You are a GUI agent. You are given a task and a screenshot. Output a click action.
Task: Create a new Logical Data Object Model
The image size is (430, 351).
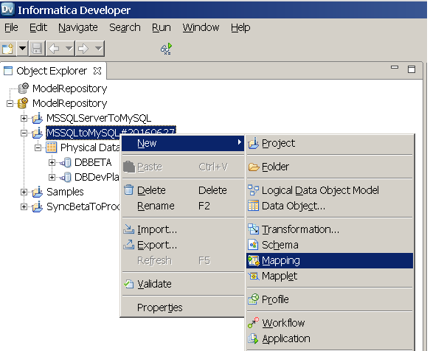click(330, 190)
